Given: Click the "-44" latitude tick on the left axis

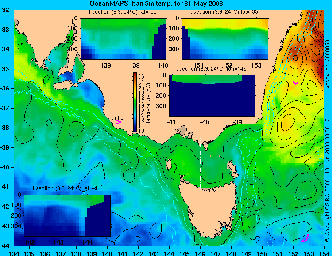Looking at the screenshot, I should coord(5,246).
